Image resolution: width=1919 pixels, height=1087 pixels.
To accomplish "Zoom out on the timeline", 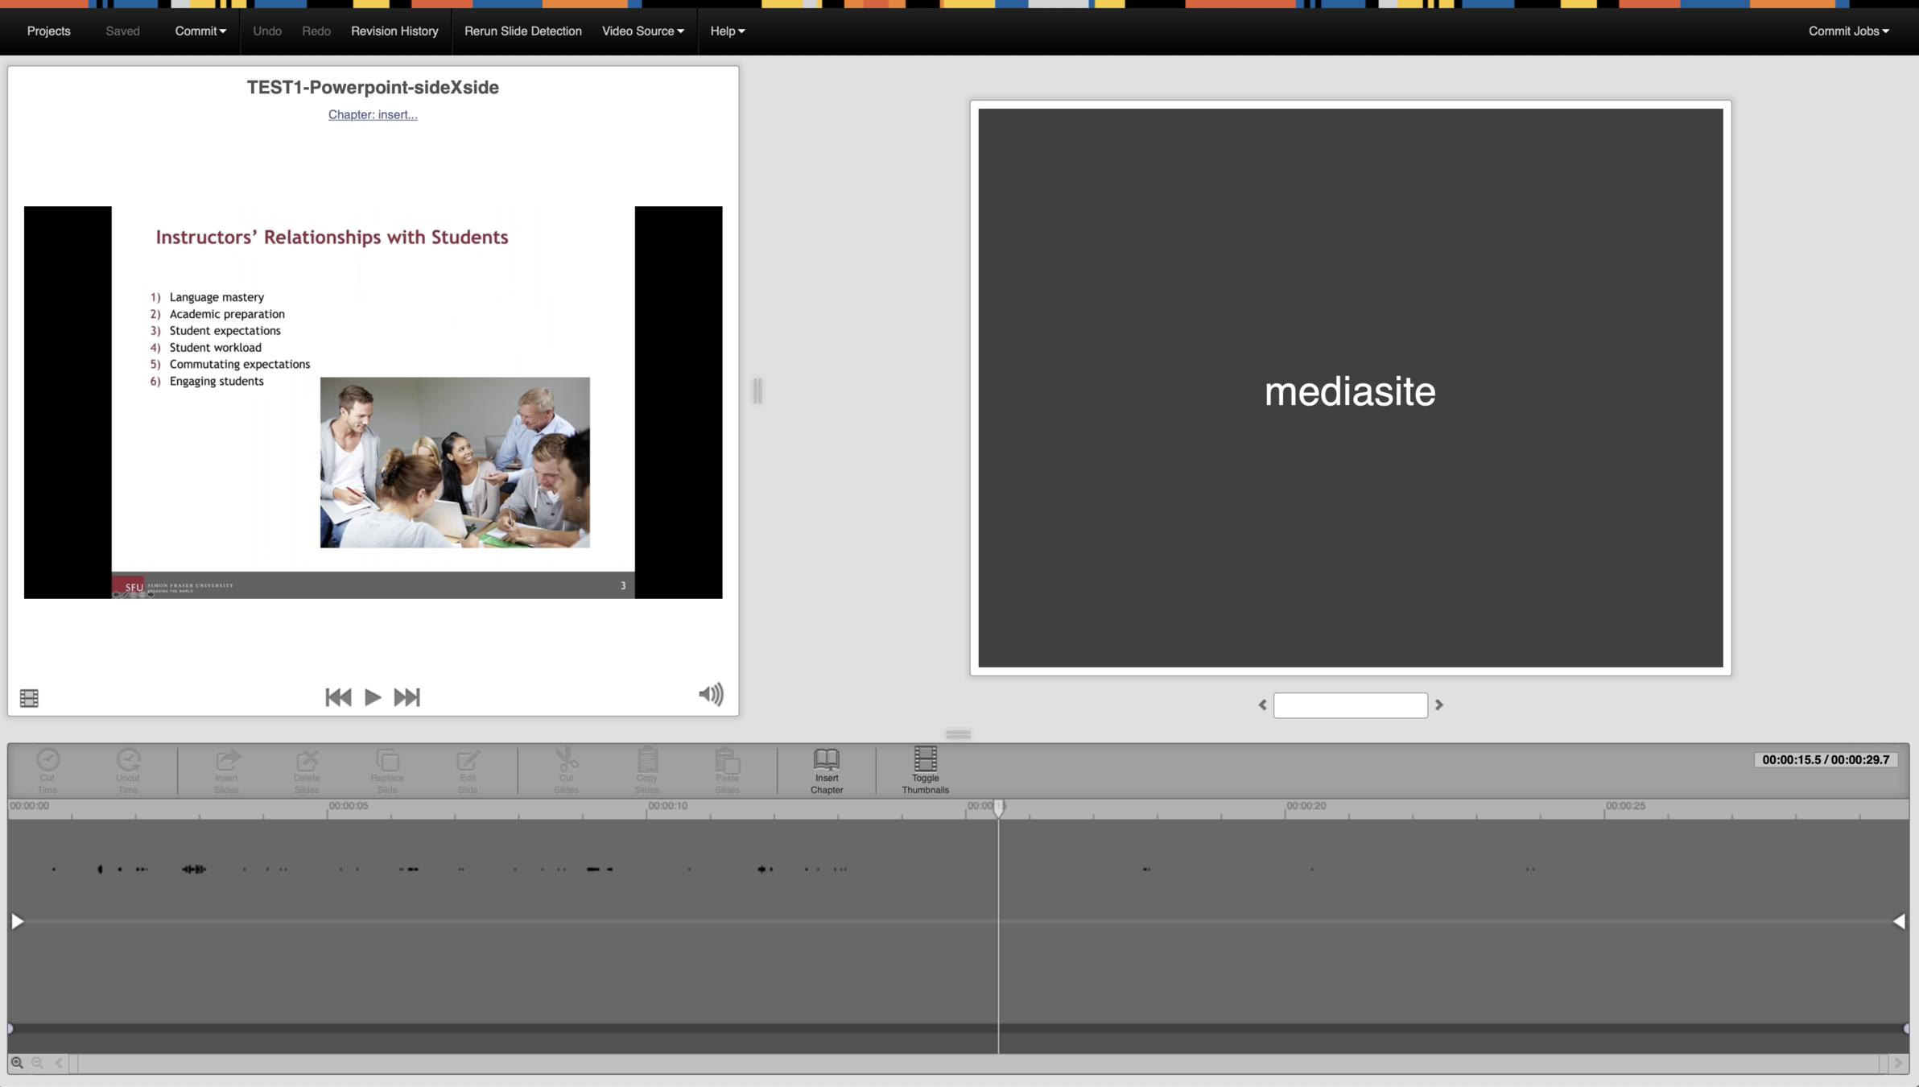I will [x=37, y=1063].
